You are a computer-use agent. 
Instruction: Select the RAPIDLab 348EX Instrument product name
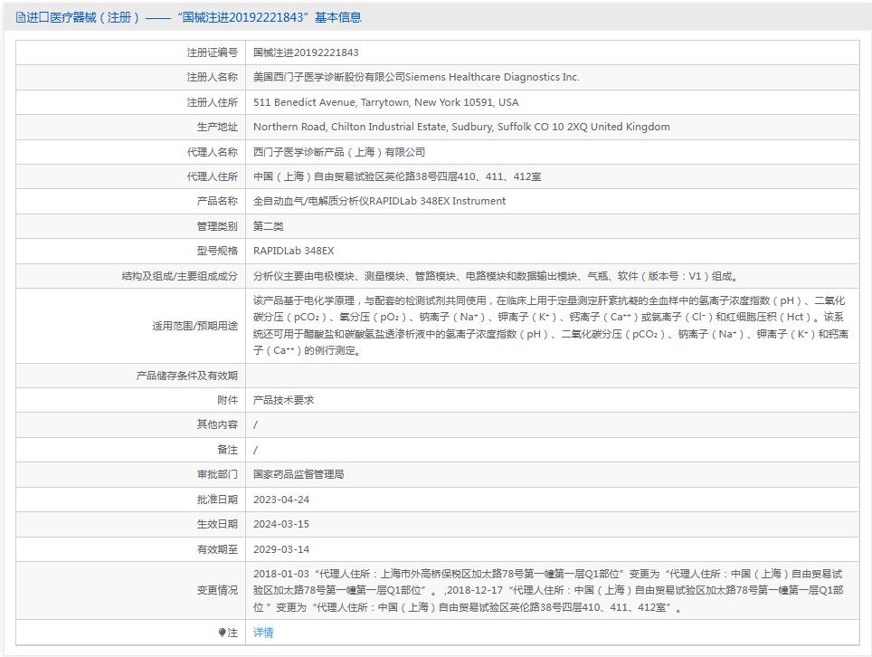click(379, 201)
